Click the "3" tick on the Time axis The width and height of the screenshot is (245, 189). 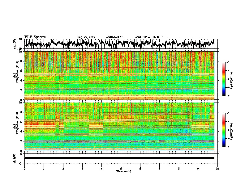pos(82,169)
